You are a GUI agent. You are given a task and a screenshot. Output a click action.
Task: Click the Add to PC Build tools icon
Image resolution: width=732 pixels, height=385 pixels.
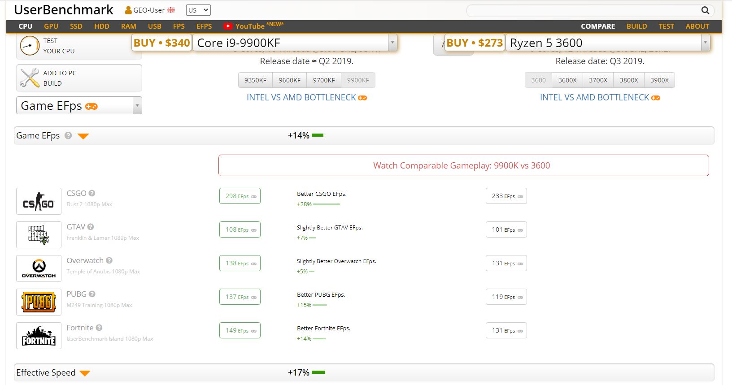click(30, 78)
